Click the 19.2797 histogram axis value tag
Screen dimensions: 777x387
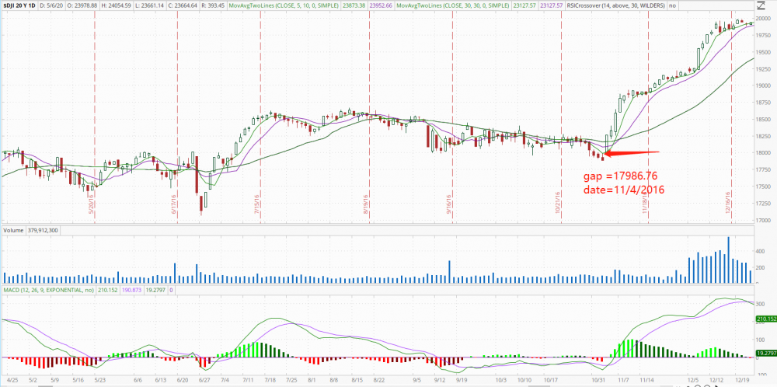[765, 353]
